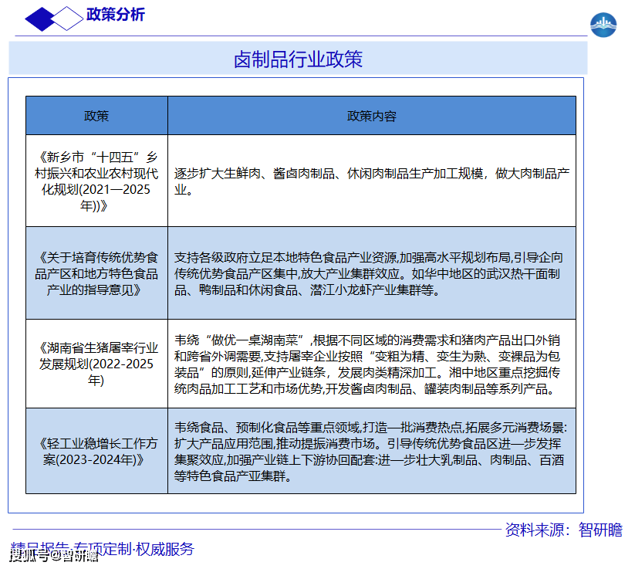The image size is (635, 569).
Task: Click the cell mentioning 武汉热干面制品
Action: click(x=372, y=273)
